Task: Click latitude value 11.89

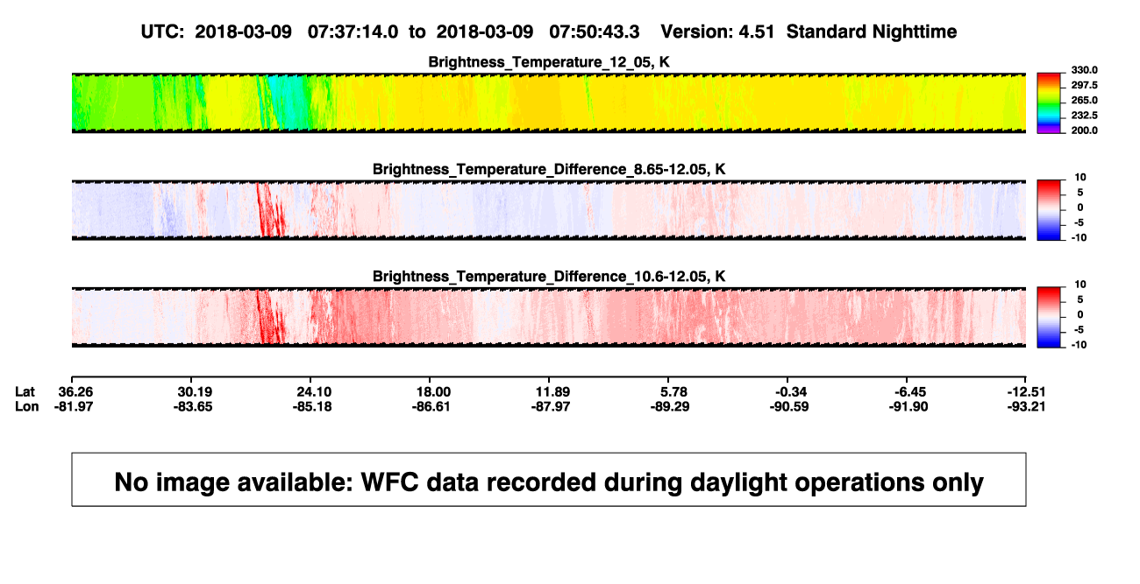Action: [x=552, y=391]
